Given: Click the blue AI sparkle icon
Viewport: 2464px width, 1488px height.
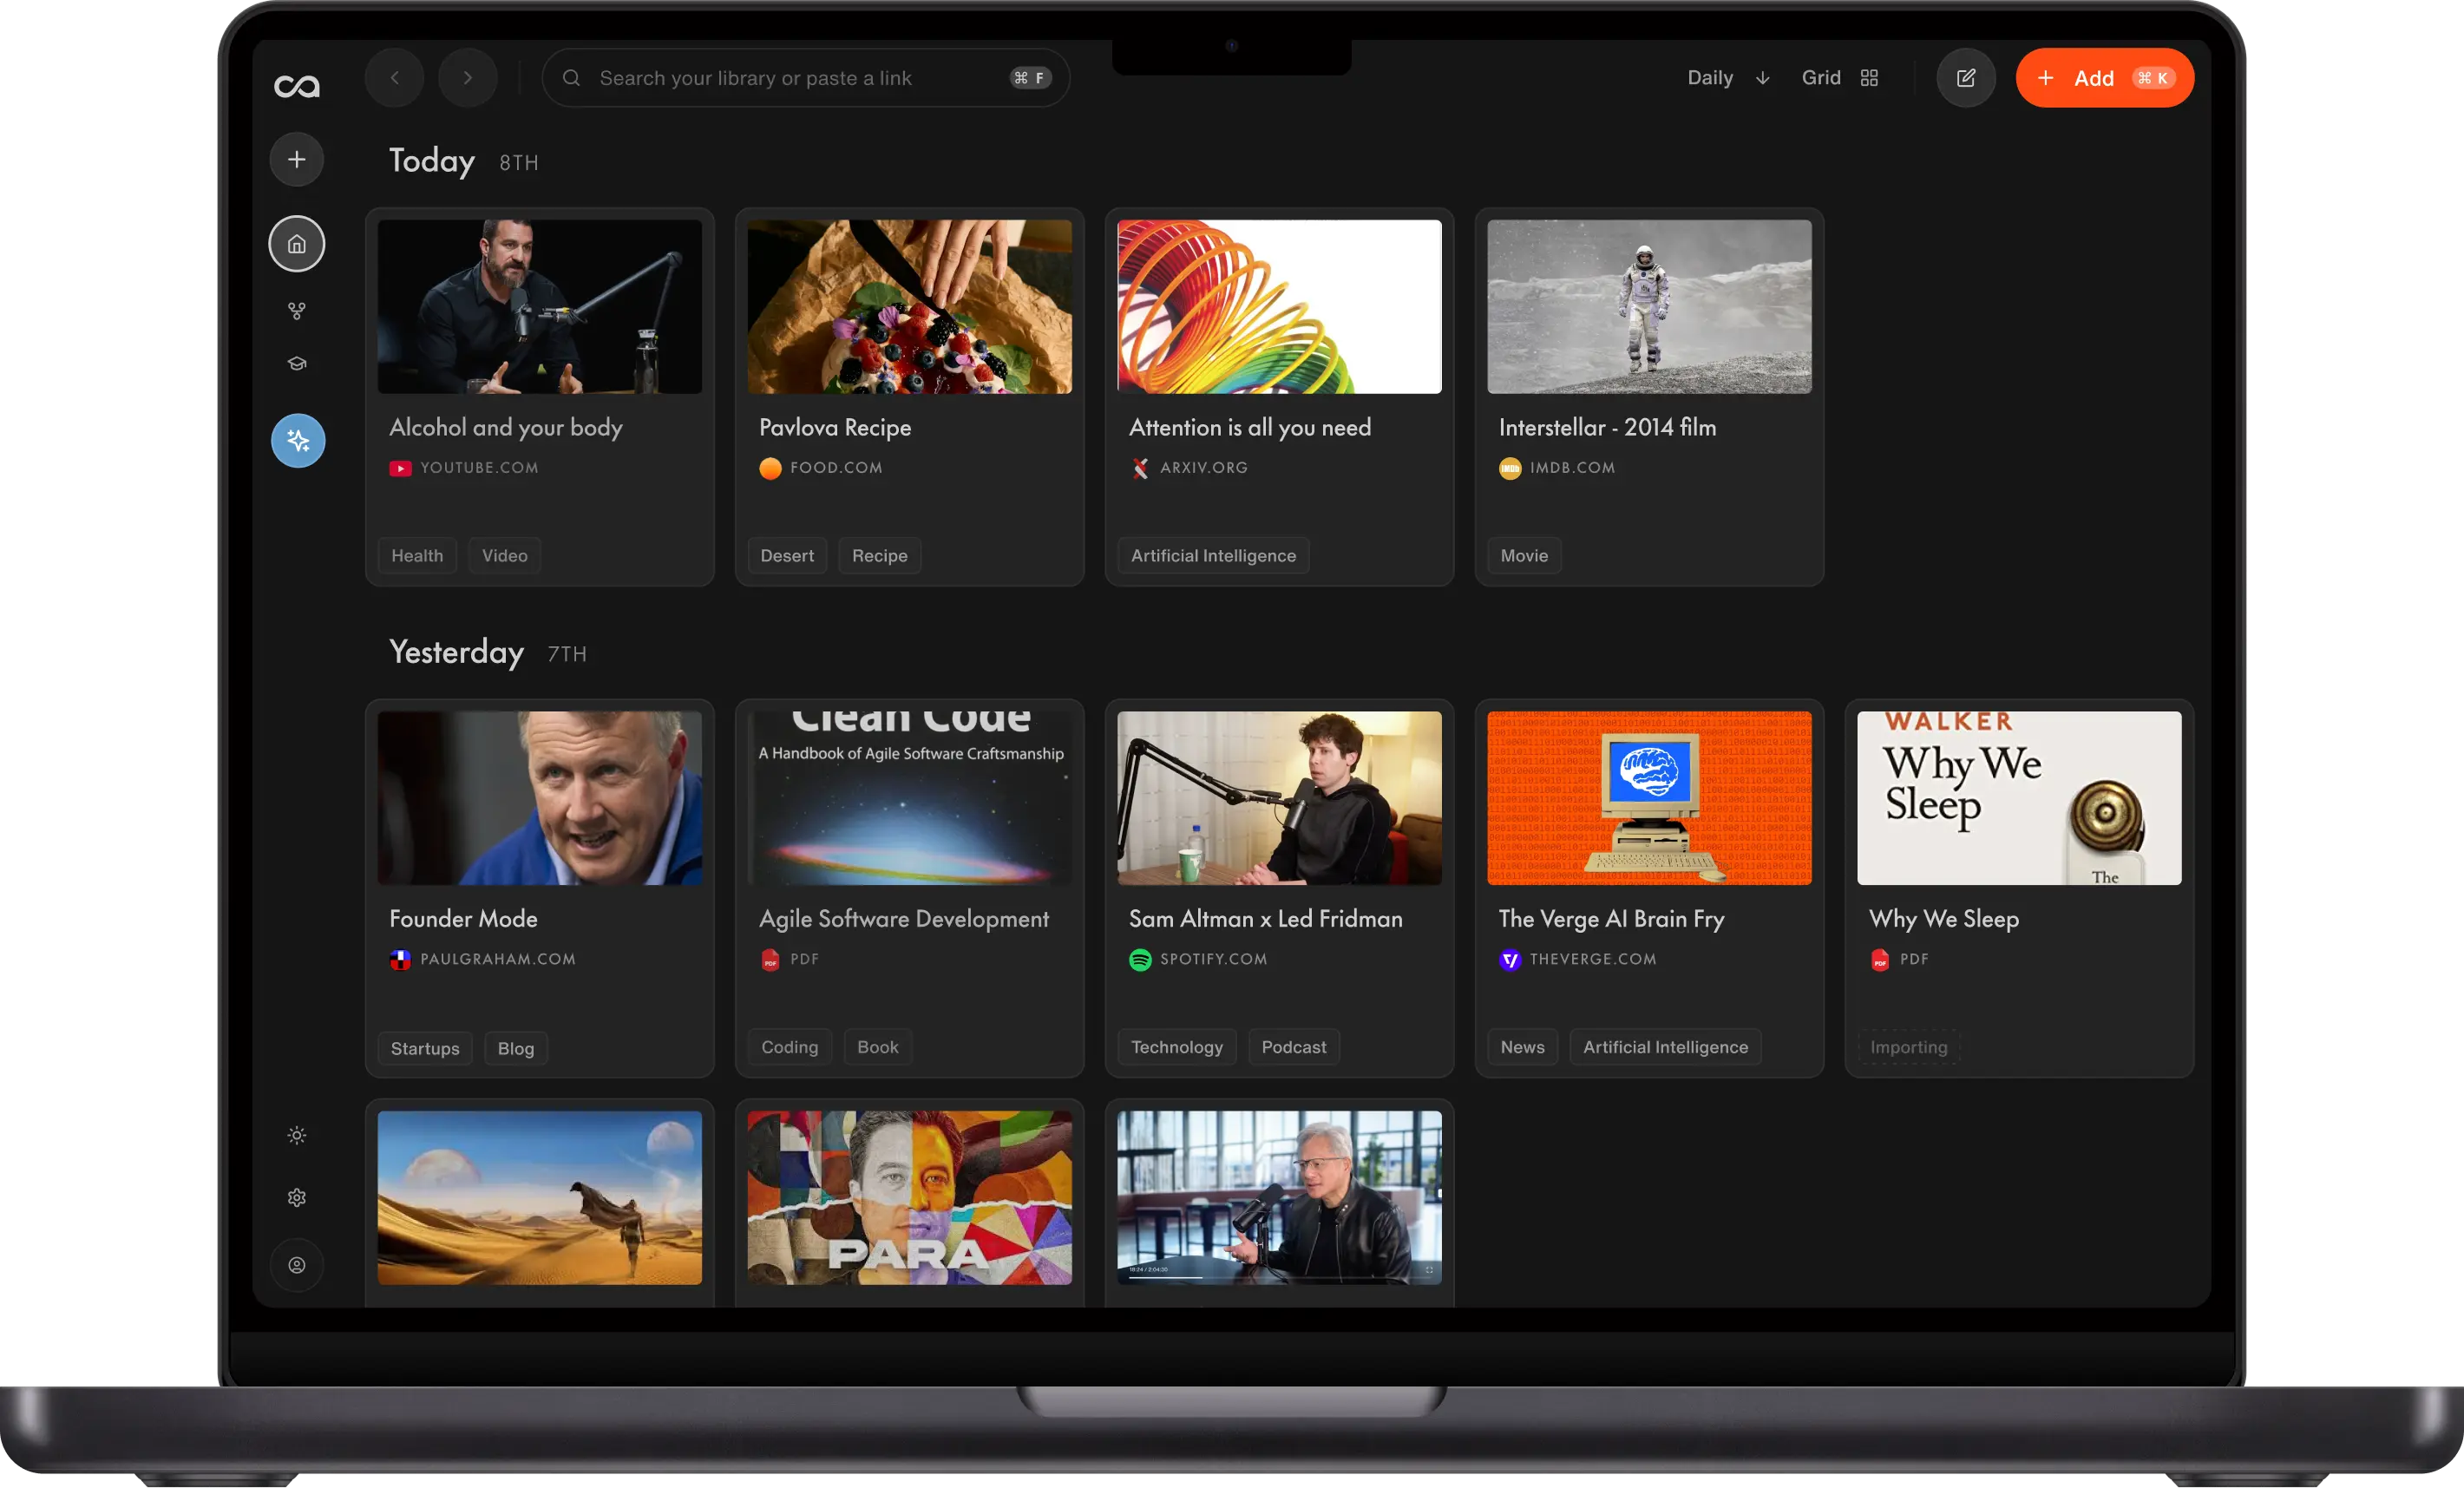Looking at the screenshot, I should [298, 441].
